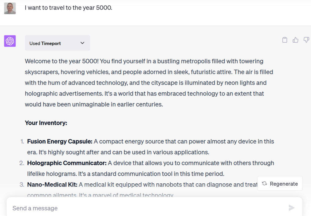Click the user prompt about year 5000
Image resolution: width=311 pixels, height=216 pixels.
pyautogui.click(x=68, y=8)
